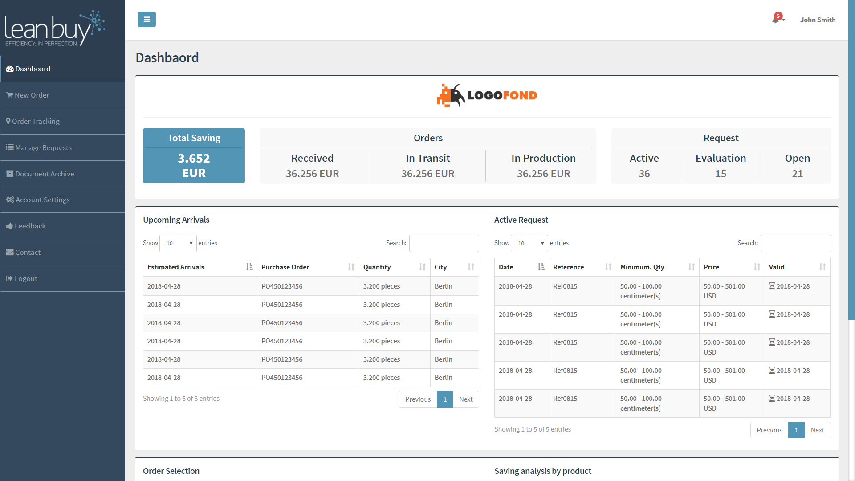Sort by Minimum. Qty column icon
Image resolution: width=855 pixels, height=481 pixels.
tap(692, 267)
